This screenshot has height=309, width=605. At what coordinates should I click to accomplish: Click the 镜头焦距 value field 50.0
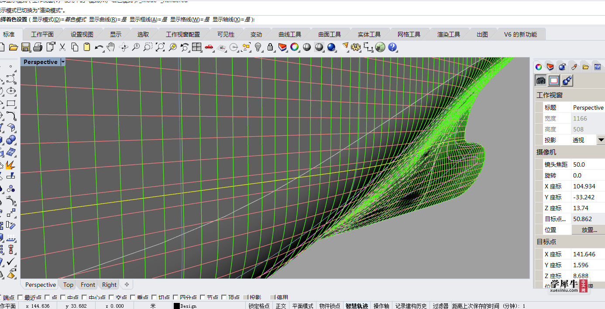[588, 165]
